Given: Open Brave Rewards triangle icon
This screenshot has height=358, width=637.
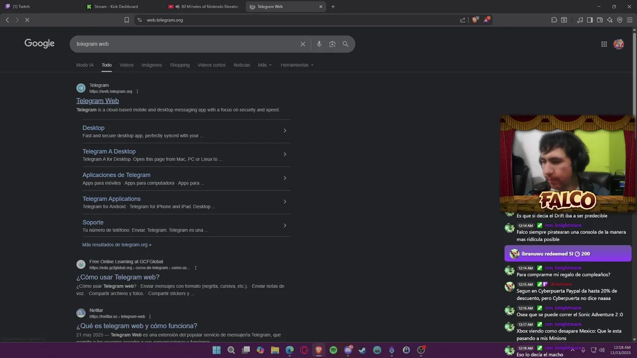Looking at the screenshot, I should click(x=486, y=20).
